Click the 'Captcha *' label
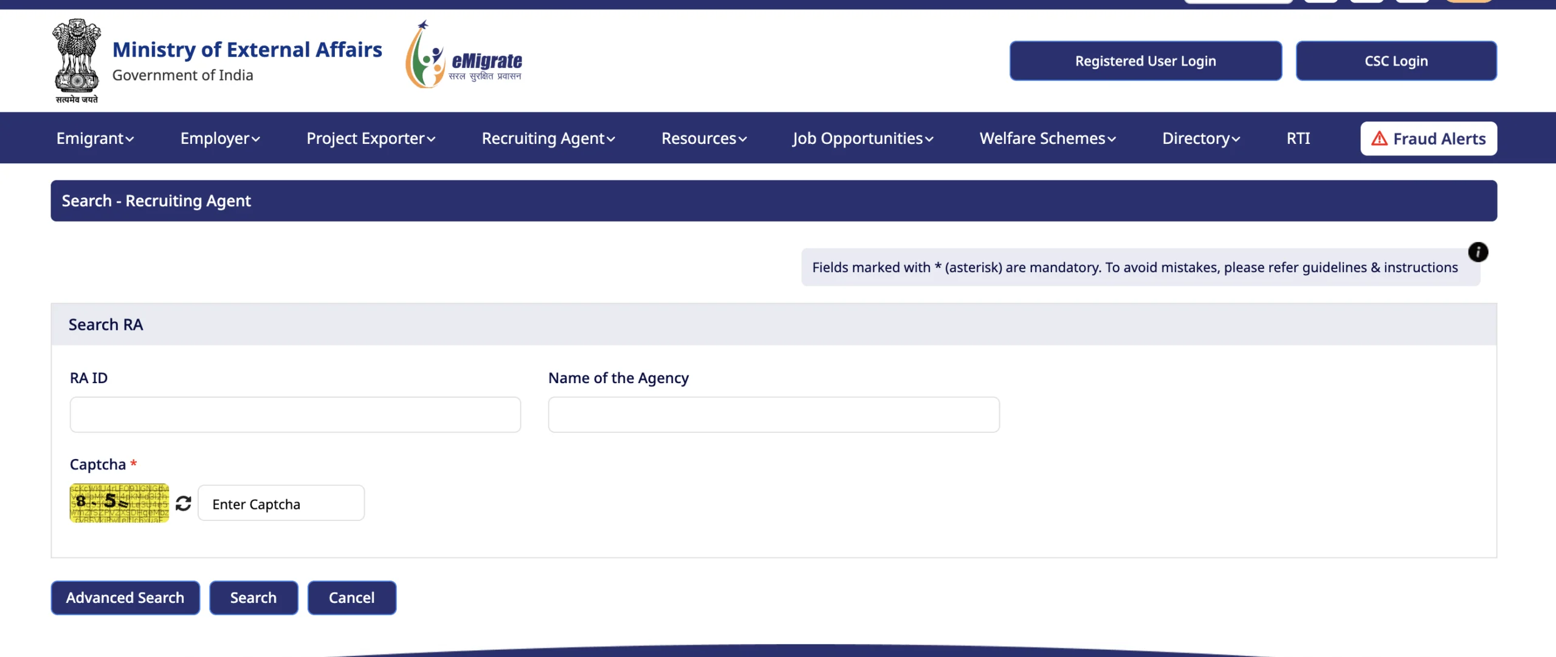The image size is (1556, 657). point(103,465)
